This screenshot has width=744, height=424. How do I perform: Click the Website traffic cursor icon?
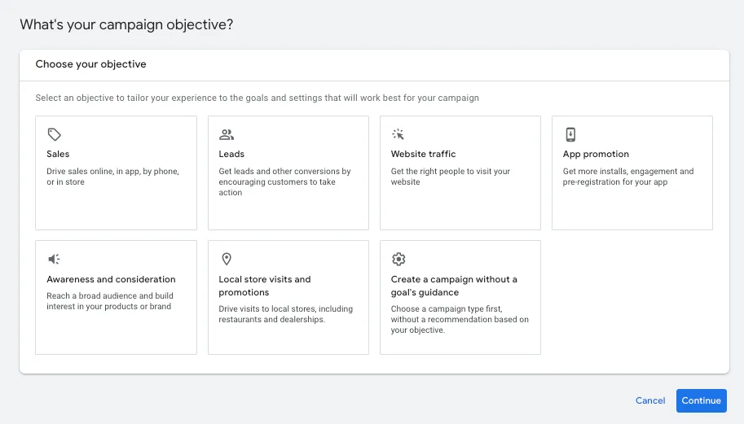pyautogui.click(x=398, y=134)
